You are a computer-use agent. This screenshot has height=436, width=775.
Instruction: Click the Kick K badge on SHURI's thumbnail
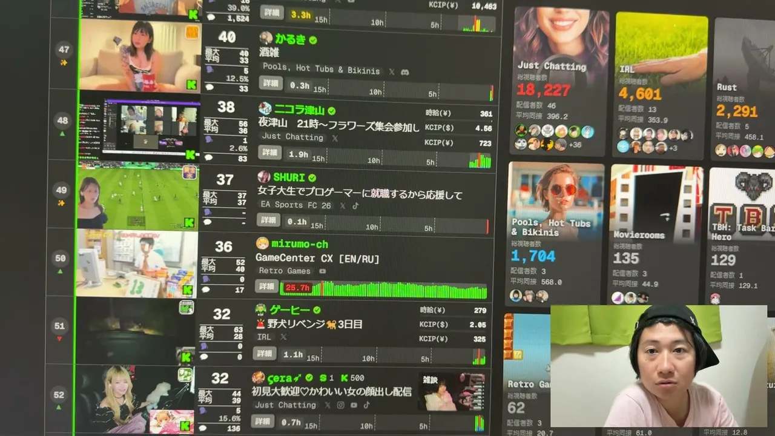(190, 223)
